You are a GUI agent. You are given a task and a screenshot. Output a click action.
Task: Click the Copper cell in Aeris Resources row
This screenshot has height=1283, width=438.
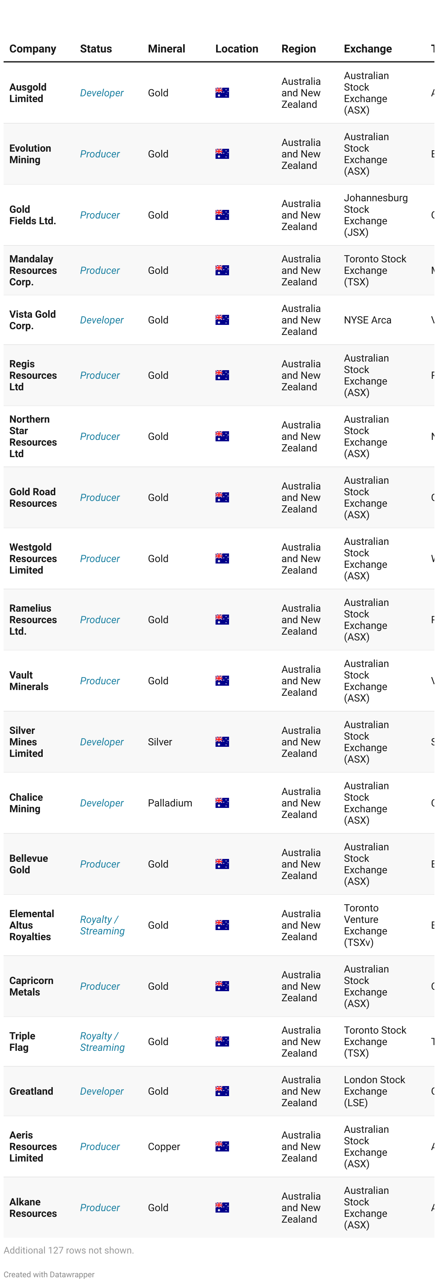click(164, 1146)
